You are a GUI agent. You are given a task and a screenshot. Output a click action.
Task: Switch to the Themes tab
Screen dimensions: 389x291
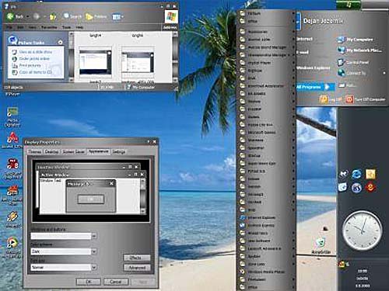[x=35, y=152]
